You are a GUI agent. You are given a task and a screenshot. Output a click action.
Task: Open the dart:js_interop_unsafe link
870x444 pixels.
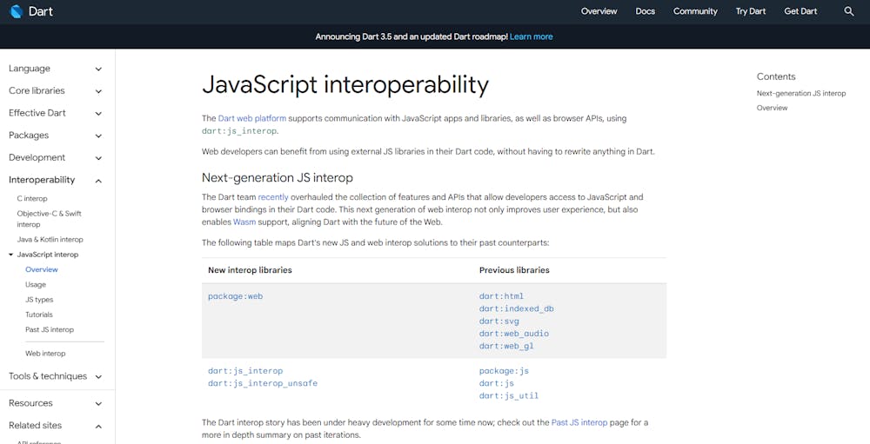[262, 383]
